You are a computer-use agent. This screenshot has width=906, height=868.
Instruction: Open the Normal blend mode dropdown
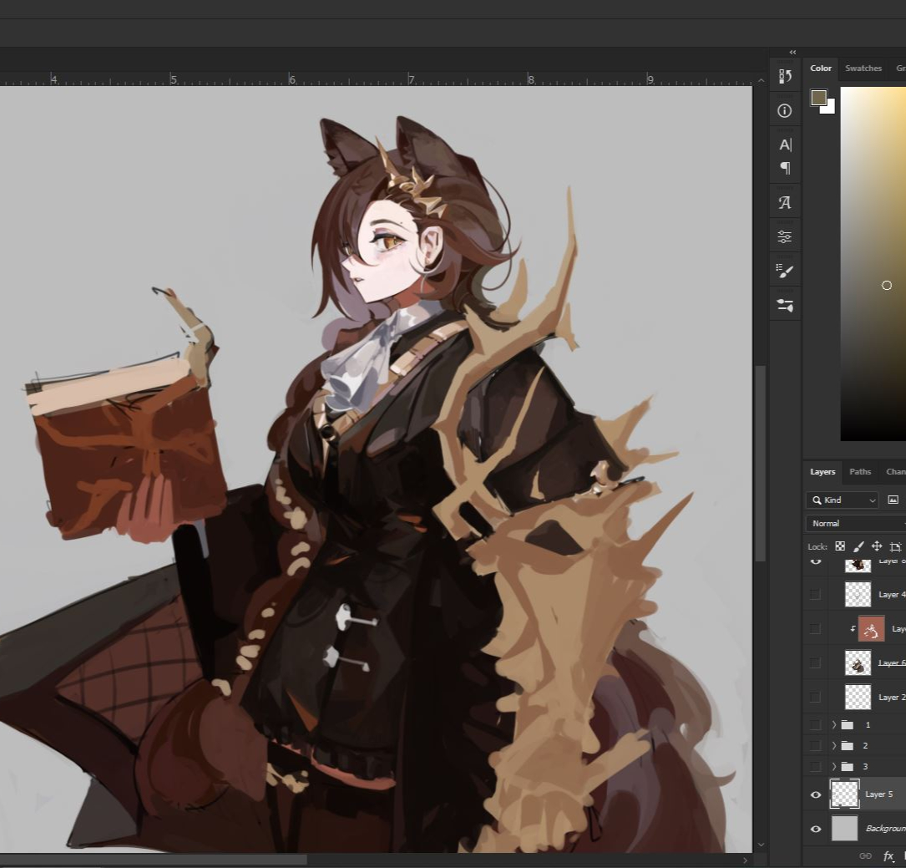coord(855,523)
